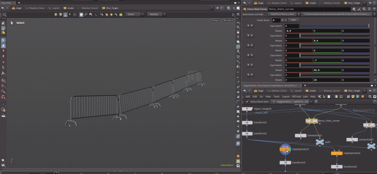Select the fence_chain_curves node in network
Image resolution: width=377 pixels, height=174 pixels.
pos(311,121)
